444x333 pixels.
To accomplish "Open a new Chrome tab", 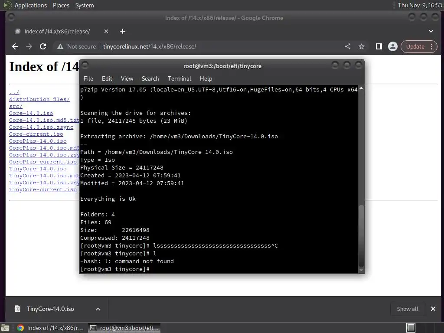I will (123, 31).
